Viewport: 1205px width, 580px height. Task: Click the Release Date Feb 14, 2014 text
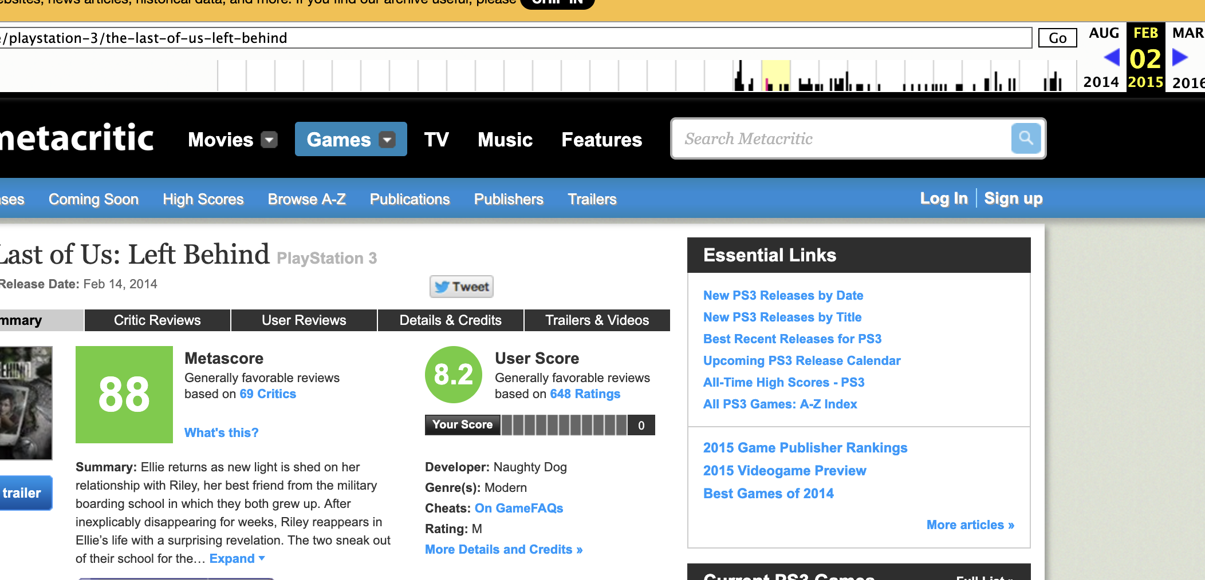coord(78,284)
